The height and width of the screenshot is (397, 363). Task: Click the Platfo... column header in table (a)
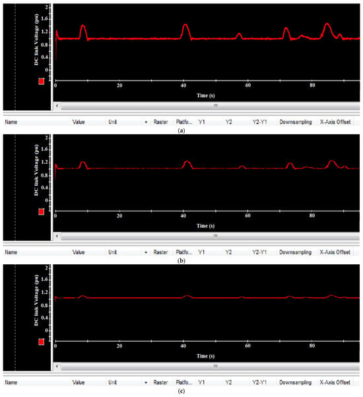[184, 122]
